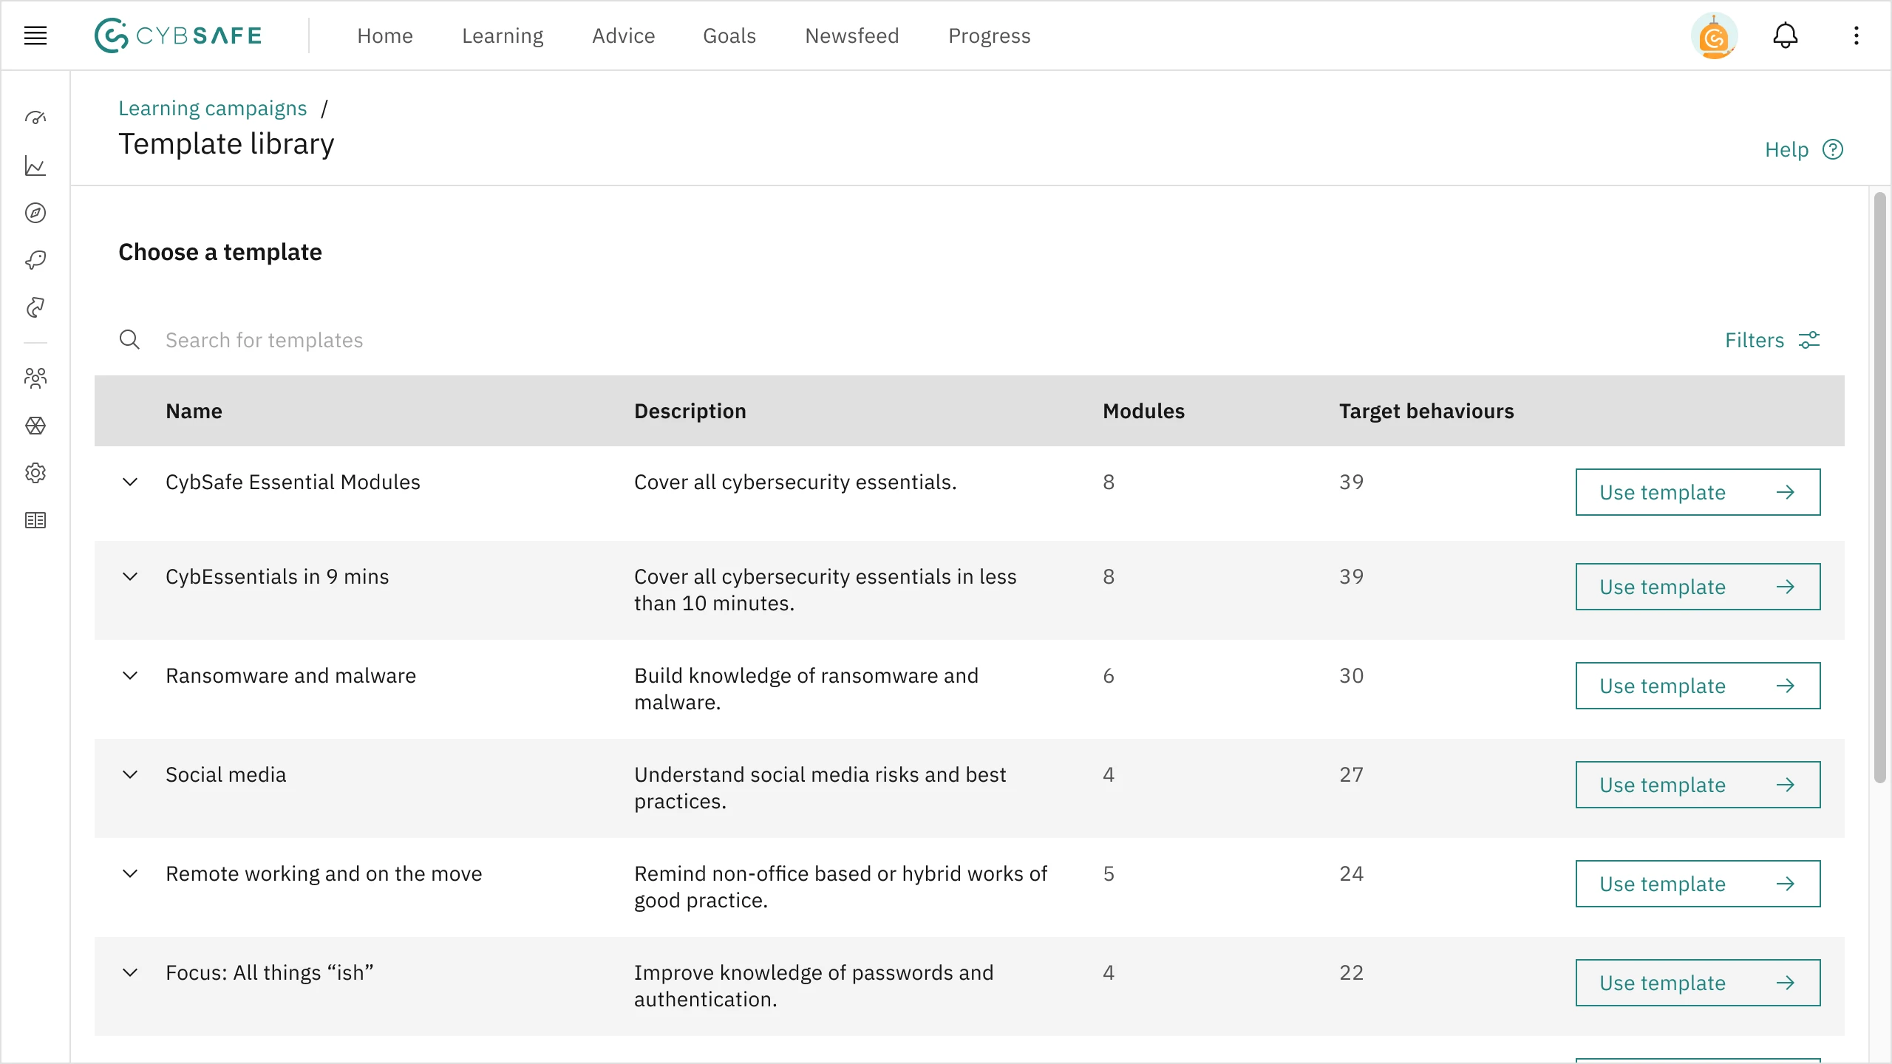Viewport: 1892px width, 1064px height.
Task: Click the CybSafe logo
Action: 178,35
